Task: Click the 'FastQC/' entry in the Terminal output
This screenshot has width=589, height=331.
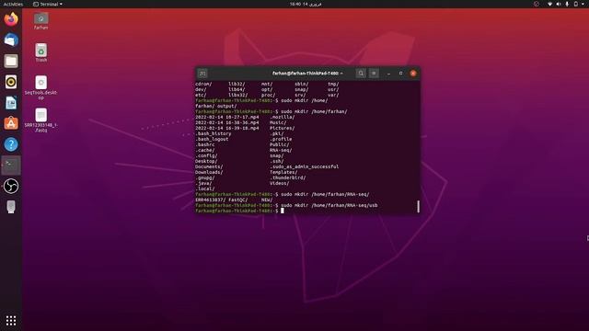Action: (238, 200)
